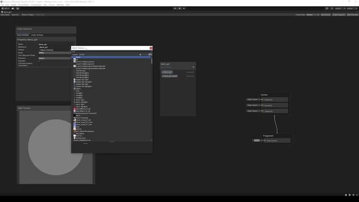Viewport: 359px width, 202px height.
Task: Open the Base Color swatch in Fragment
Action: point(257,140)
